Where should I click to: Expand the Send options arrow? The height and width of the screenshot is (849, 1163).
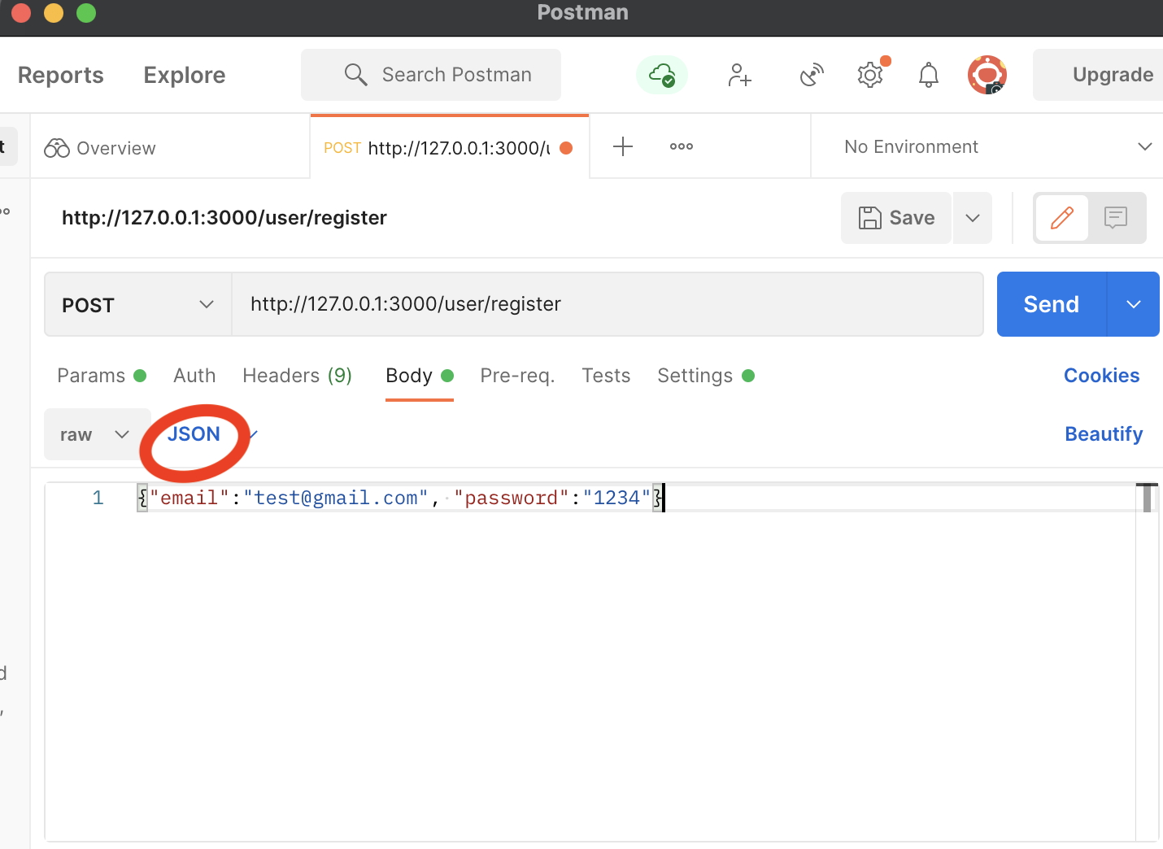pyautogui.click(x=1134, y=304)
